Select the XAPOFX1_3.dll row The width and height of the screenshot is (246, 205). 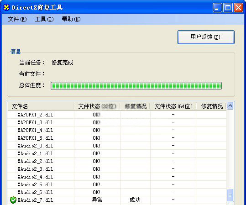tap(117, 122)
